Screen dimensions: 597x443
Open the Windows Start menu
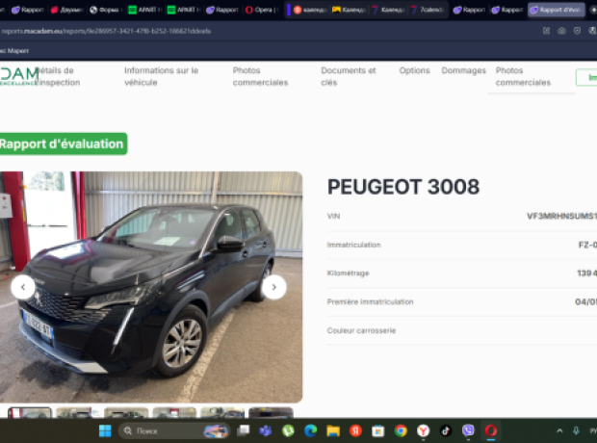105,430
